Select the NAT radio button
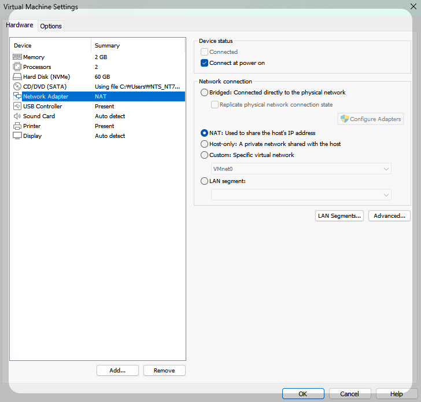 204,133
